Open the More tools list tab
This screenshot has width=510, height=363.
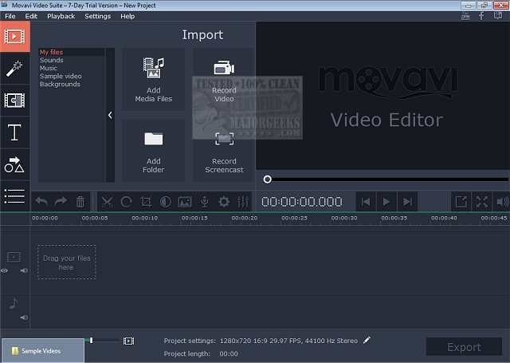click(x=14, y=196)
